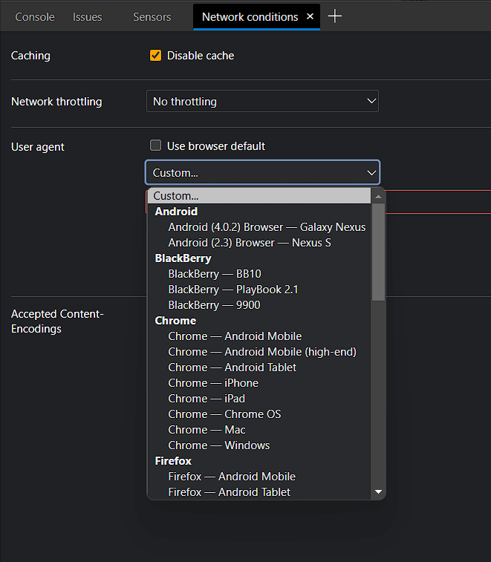The width and height of the screenshot is (491, 562).
Task: Click scroll down arrow in agent list
Action: [x=378, y=491]
